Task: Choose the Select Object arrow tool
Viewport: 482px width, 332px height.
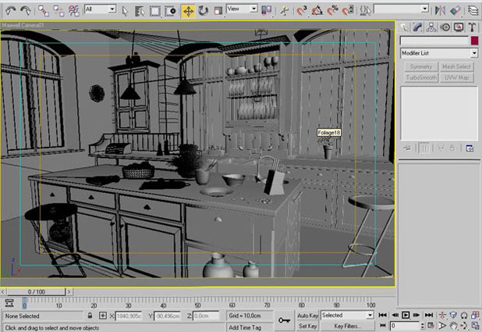Action: [x=125, y=12]
